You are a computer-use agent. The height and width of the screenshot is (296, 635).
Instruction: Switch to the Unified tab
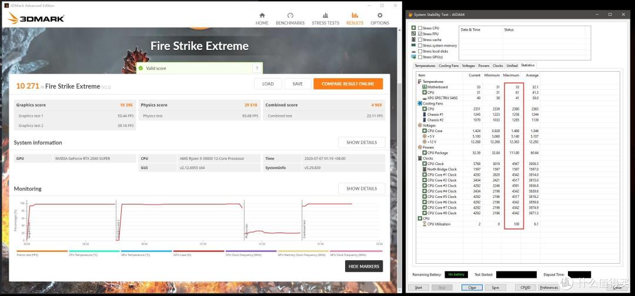[x=512, y=66]
